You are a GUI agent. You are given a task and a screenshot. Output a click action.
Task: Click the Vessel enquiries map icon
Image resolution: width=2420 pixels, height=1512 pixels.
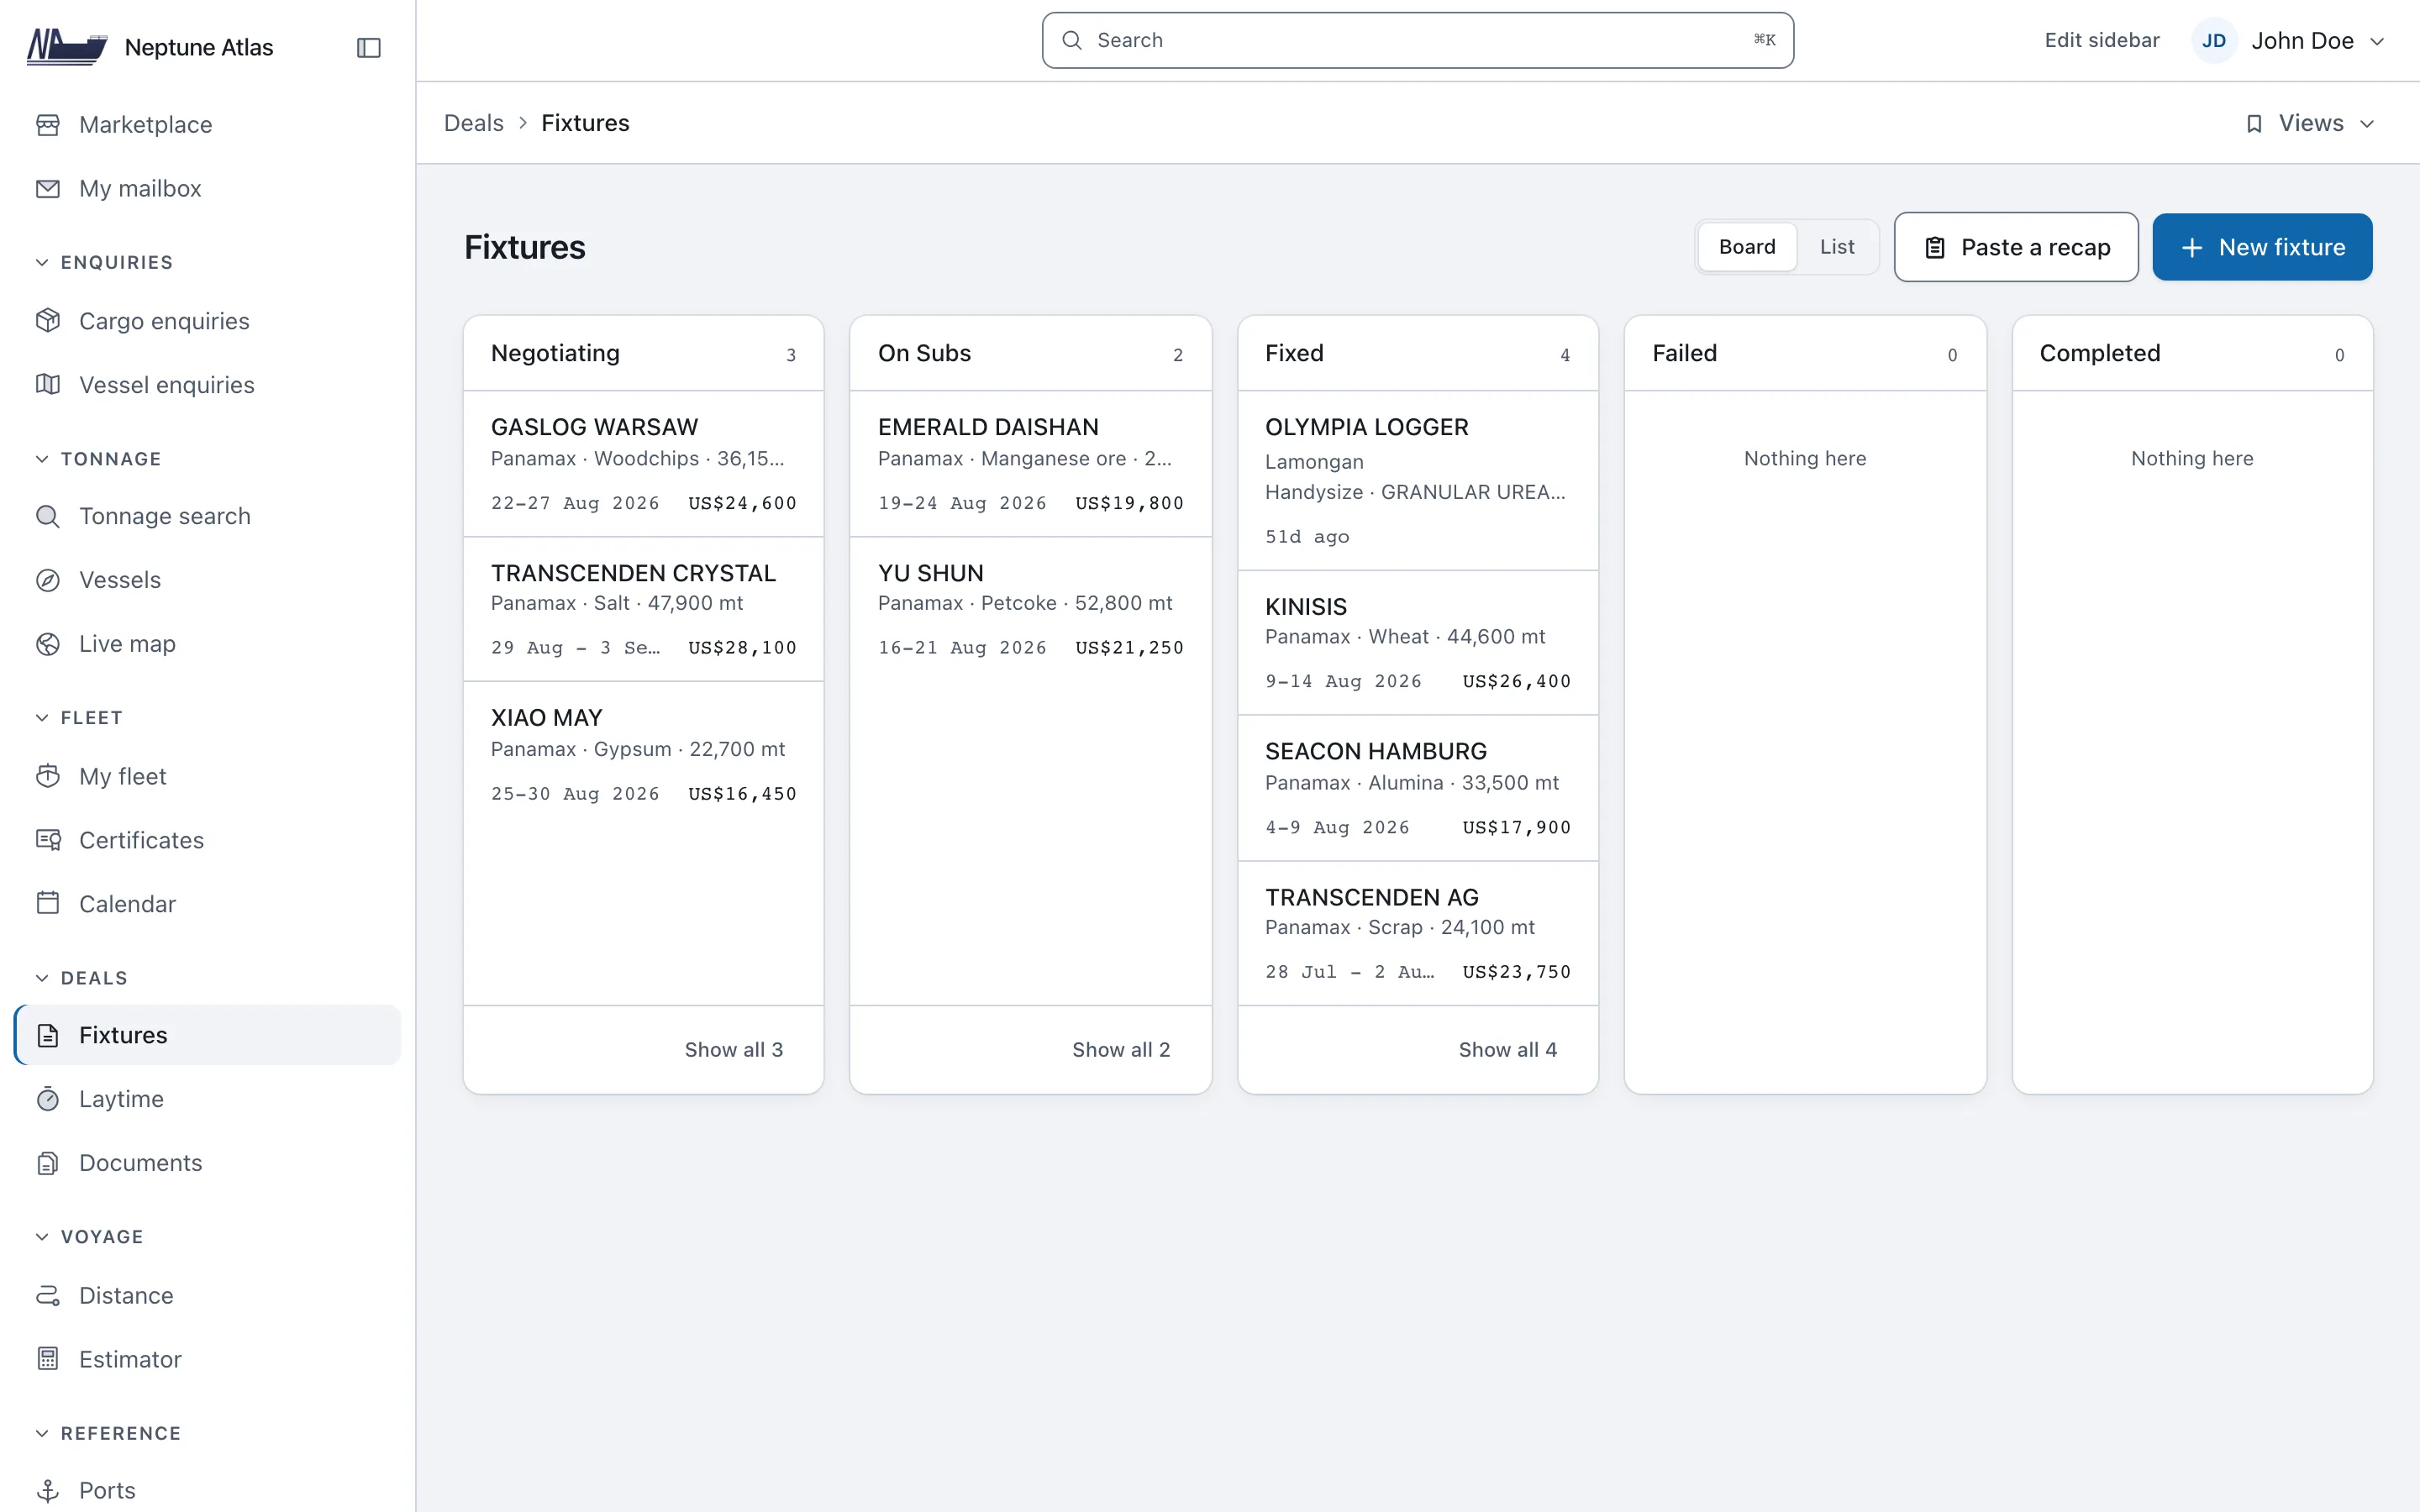pos(48,385)
